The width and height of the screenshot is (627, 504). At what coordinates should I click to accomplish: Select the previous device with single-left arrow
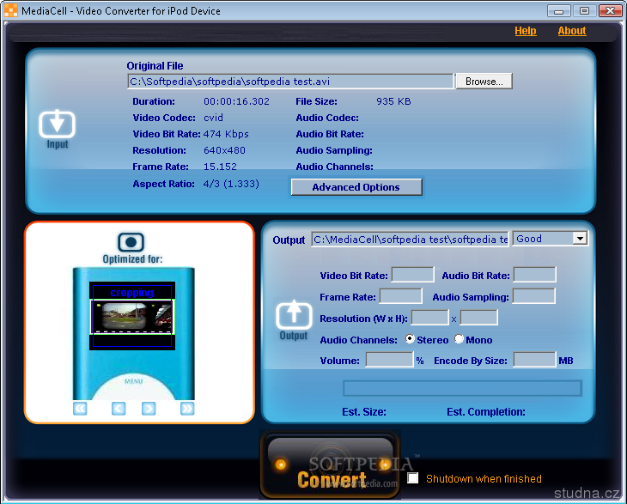(x=119, y=409)
